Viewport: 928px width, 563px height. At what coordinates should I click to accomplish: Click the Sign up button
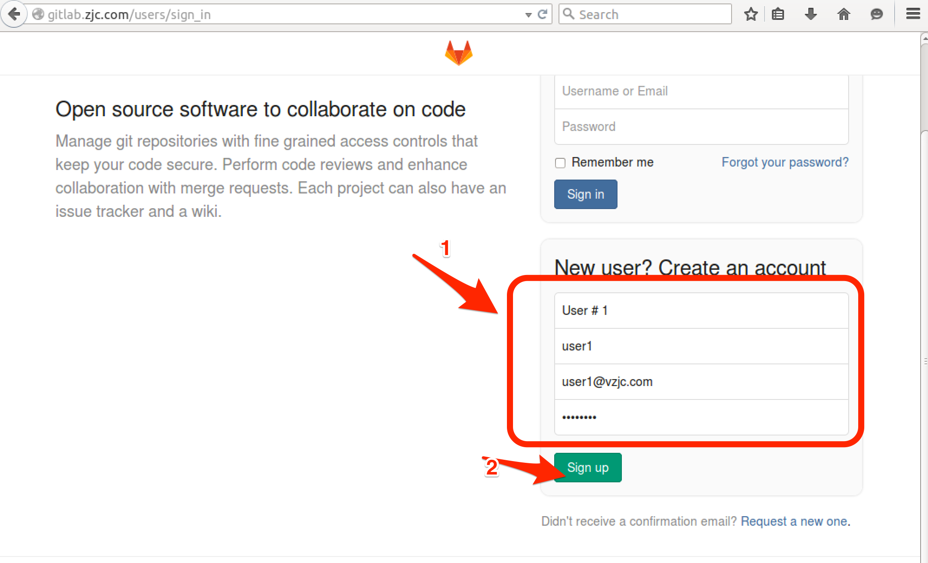[588, 468]
